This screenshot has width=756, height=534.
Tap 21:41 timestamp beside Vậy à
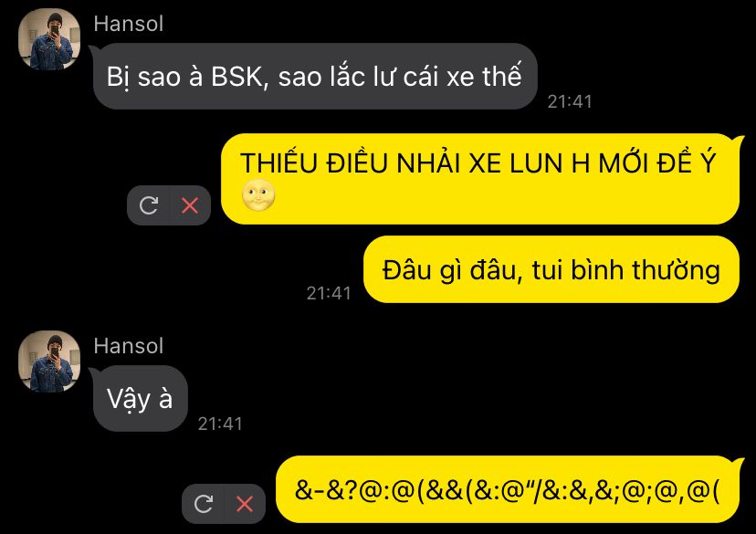[x=220, y=424]
